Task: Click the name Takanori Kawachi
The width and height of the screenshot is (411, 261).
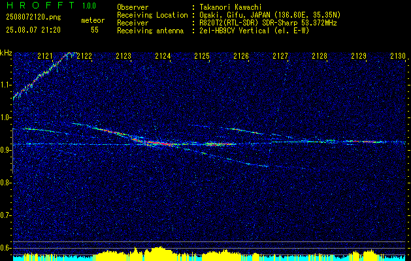Action: pos(229,7)
